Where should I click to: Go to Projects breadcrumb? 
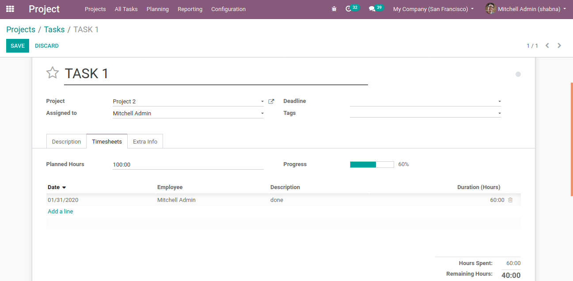(x=21, y=30)
